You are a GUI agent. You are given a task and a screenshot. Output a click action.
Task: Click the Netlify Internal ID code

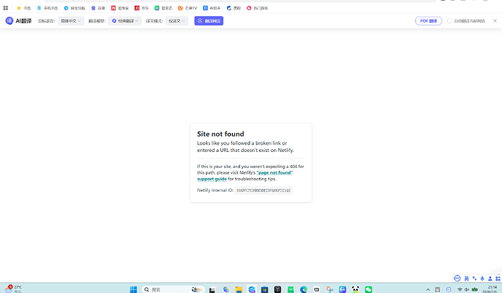click(263, 190)
